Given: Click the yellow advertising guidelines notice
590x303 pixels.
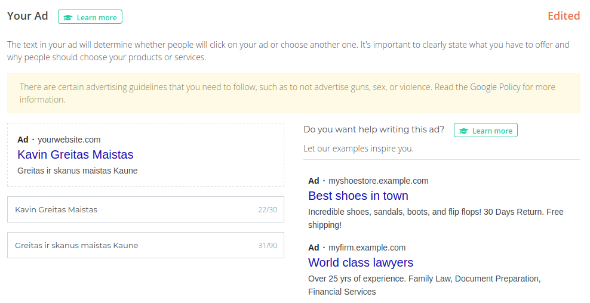Looking at the screenshot, I should coord(239,93).
